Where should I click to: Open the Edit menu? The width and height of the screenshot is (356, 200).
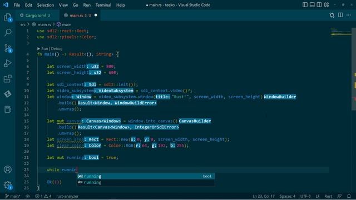coord(28,5)
